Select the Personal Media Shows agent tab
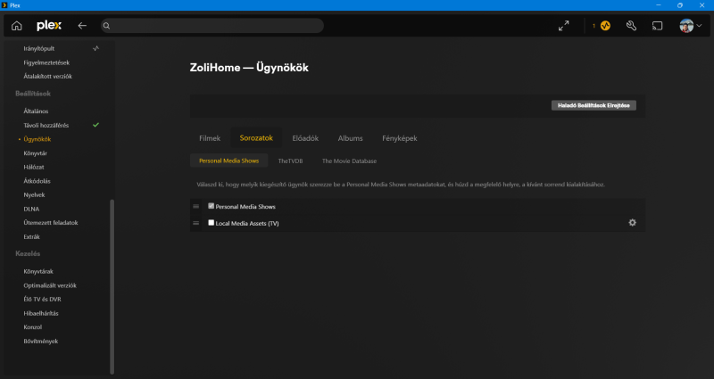The width and height of the screenshot is (714, 379). pos(228,161)
